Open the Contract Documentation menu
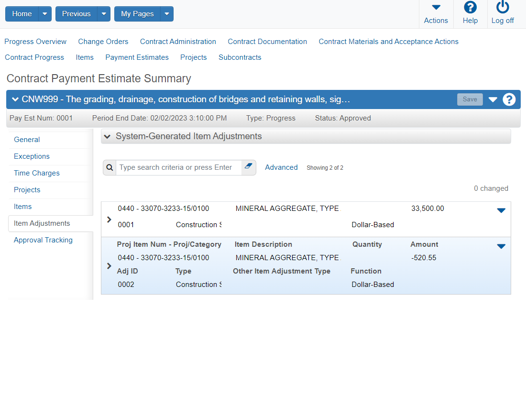This screenshot has height=395, width=526. (267, 42)
